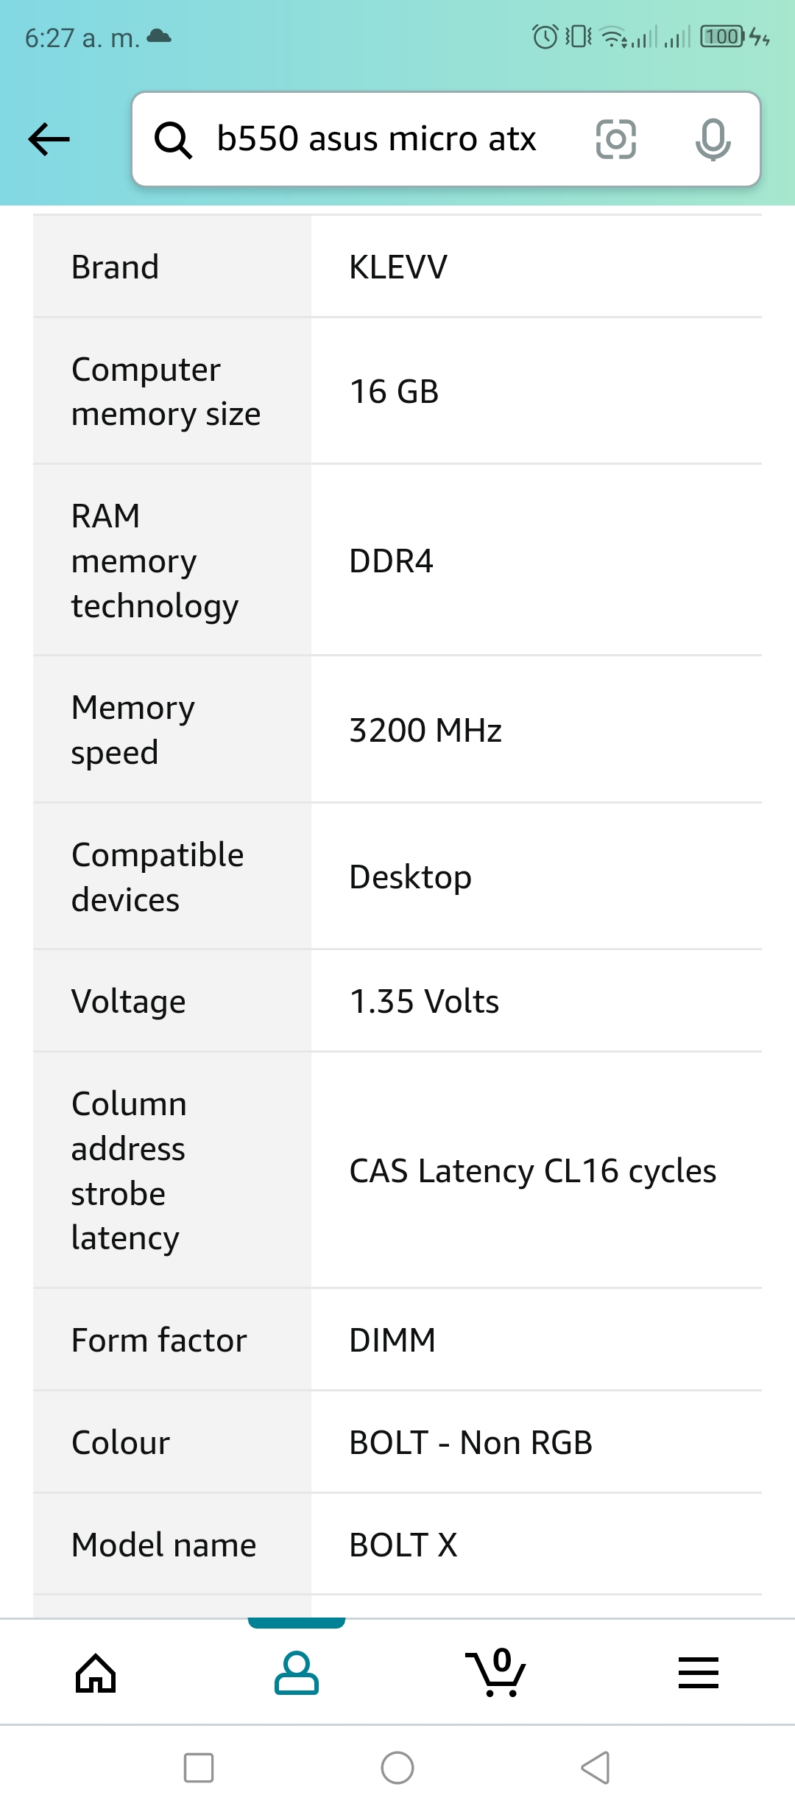Open the hamburger menu icon
The height and width of the screenshot is (1812, 795).
coord(698,1673)
